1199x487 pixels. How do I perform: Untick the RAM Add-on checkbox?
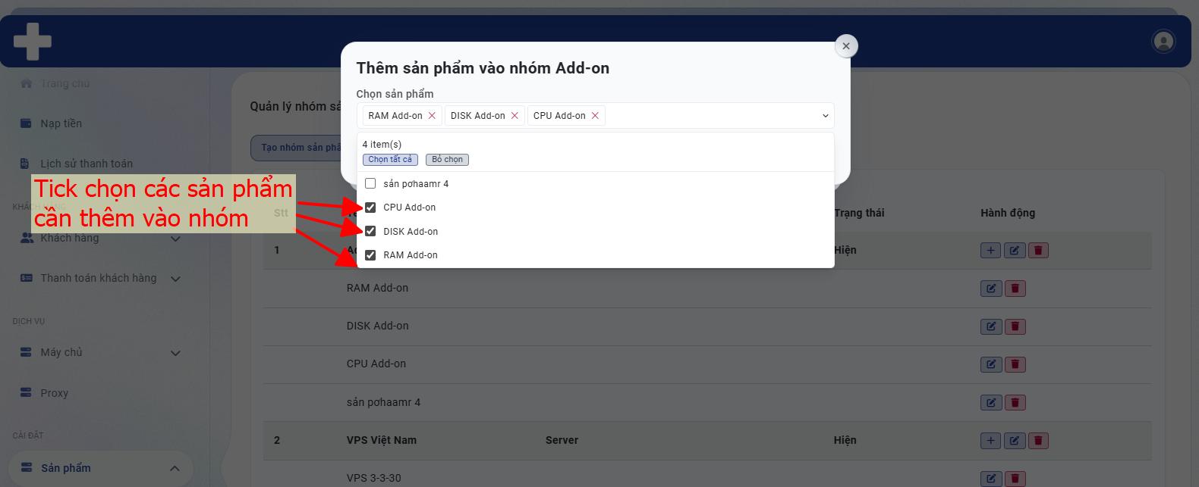coord(370,255)
